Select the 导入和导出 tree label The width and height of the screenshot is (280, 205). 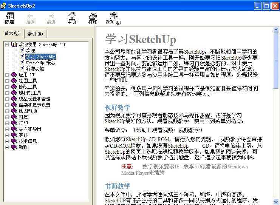click(x=30, y=129)
